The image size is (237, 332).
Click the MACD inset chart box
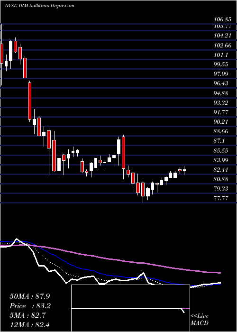[130, 308]
